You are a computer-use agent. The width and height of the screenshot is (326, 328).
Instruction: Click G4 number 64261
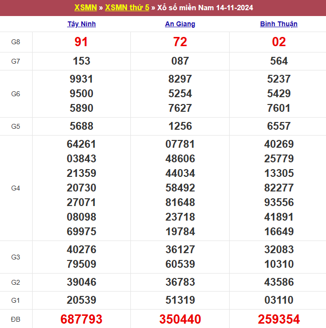[x=81, y=144]
